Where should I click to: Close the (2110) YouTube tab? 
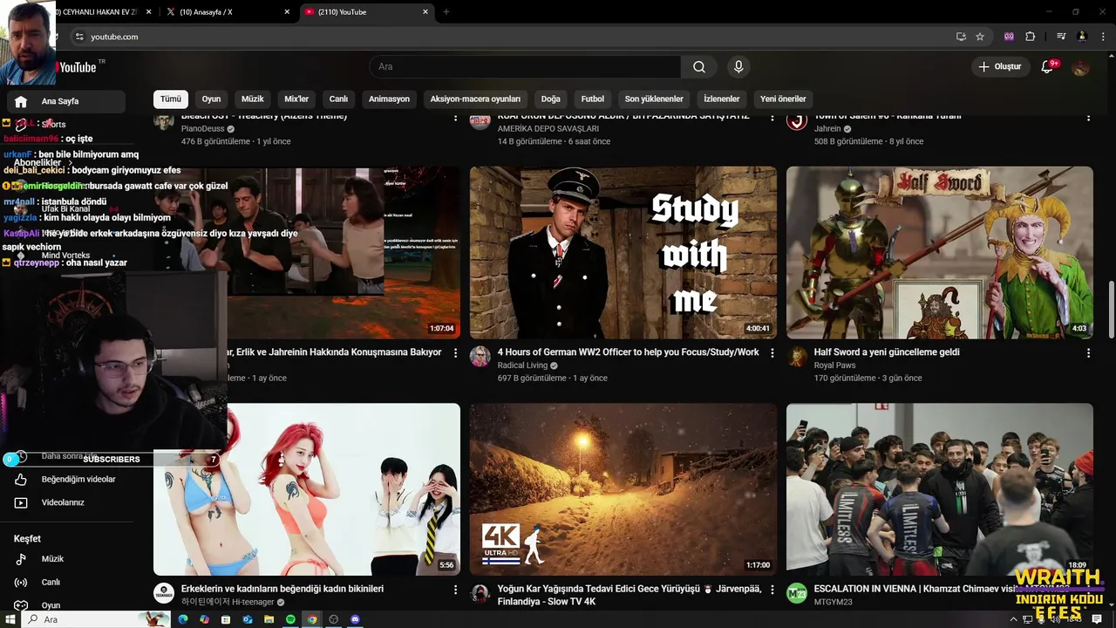[425, 12]
